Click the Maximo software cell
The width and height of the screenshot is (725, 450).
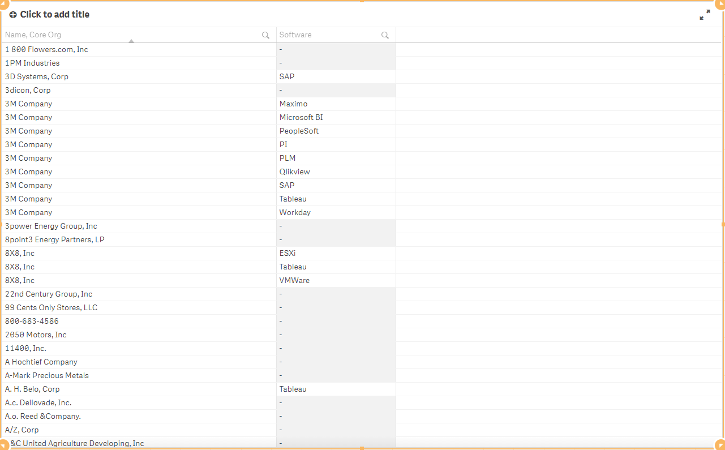[x=336, y=104]
